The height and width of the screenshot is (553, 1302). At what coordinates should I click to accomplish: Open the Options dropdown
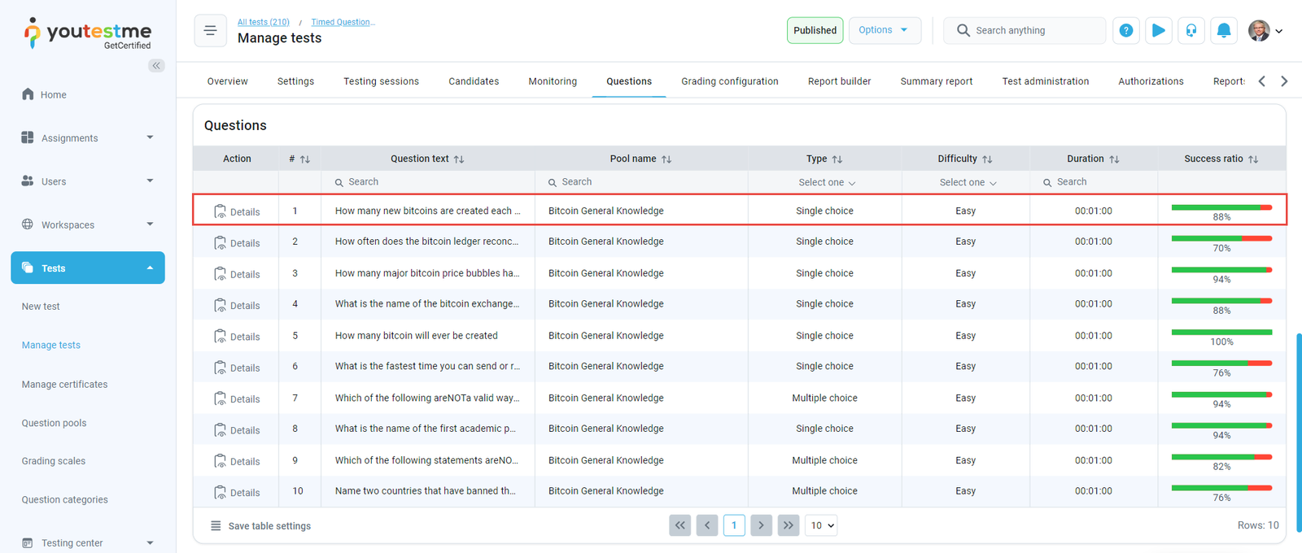point(884,30)
